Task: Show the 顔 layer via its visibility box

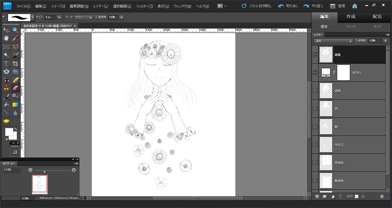Action: coord(315,109)
